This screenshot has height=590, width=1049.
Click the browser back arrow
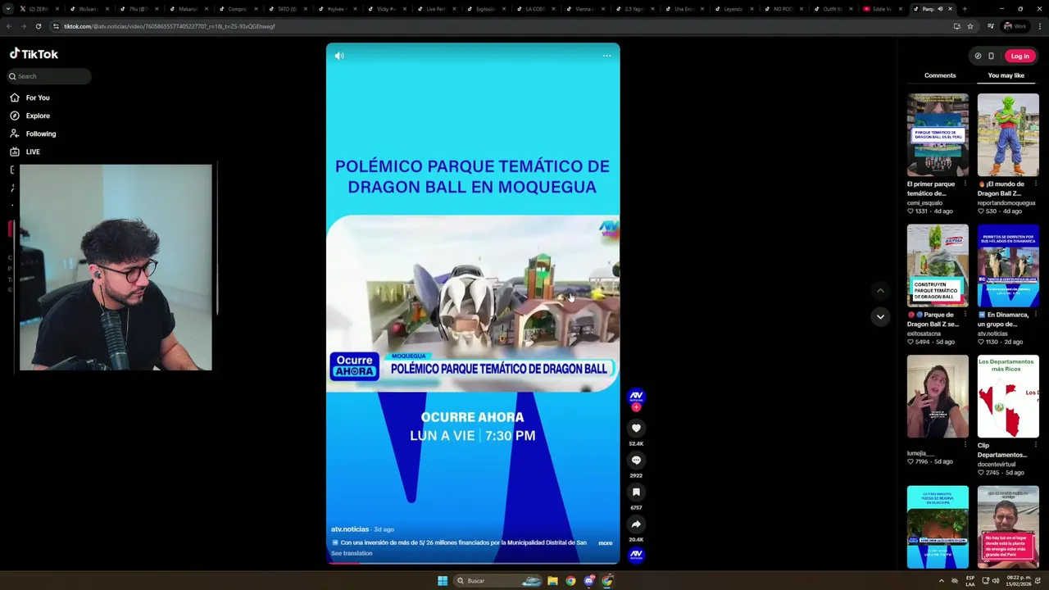pos(9,26)
